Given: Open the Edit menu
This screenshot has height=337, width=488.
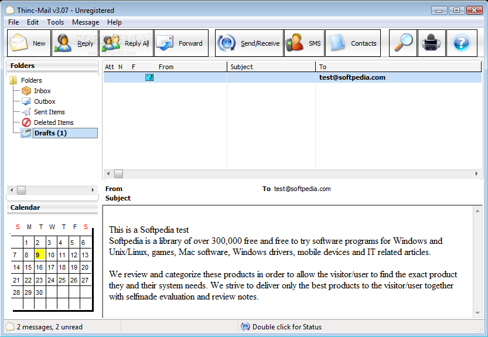Looking at the screenshot, I should (x=33, y=22).
